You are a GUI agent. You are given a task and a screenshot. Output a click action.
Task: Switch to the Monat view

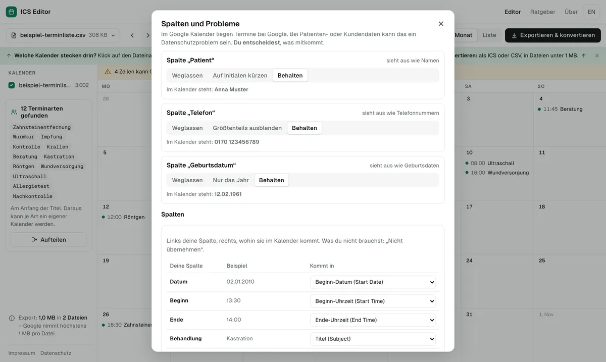464,35
